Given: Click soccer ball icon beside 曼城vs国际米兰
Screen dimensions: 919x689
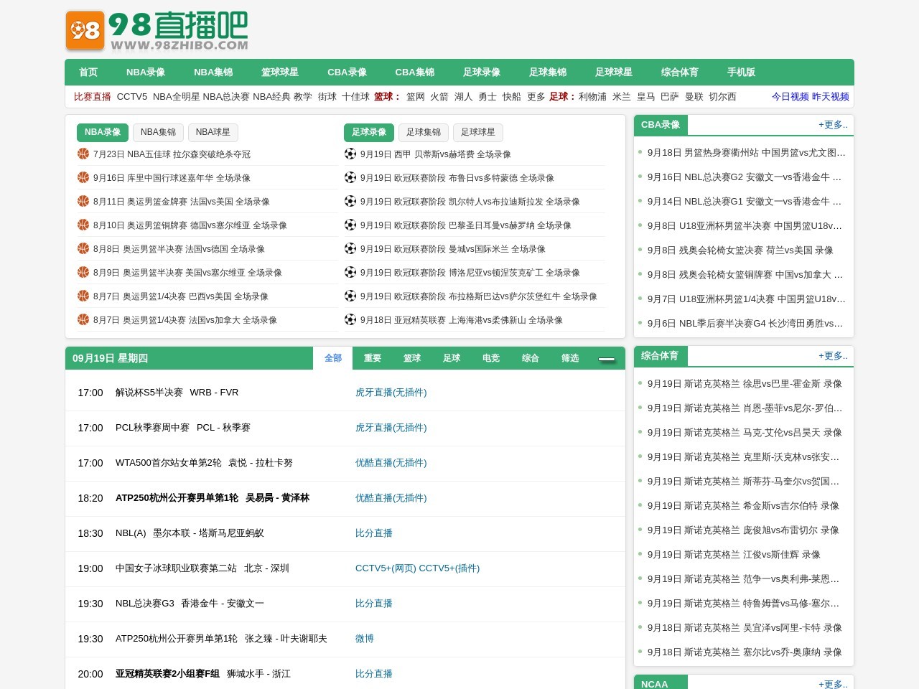Looking at the screenshot, I should click(350, 248).
